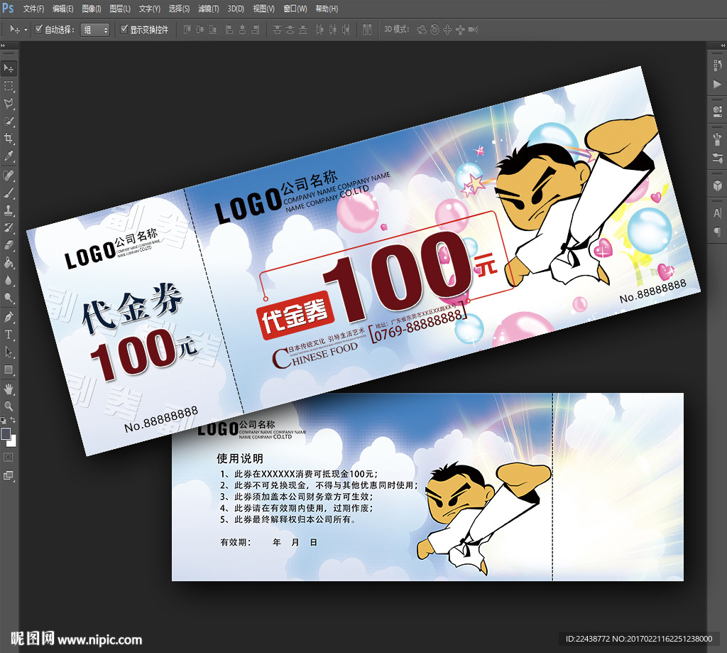The height and width of the screenshot is (653, 727).
Task: Select the Eraser tool
Action: click(x=9, y=245)
